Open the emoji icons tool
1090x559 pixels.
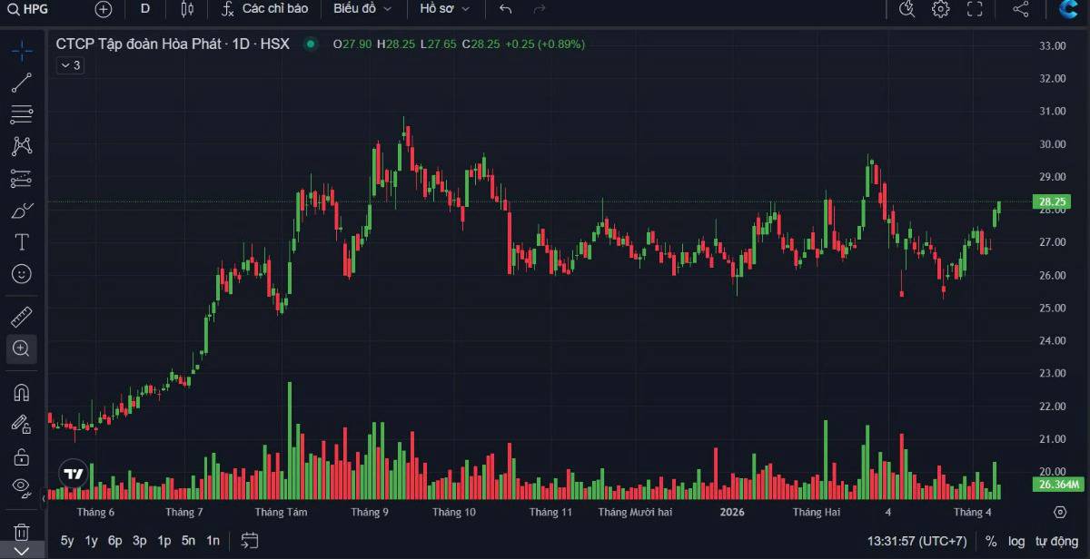[22, 273]
